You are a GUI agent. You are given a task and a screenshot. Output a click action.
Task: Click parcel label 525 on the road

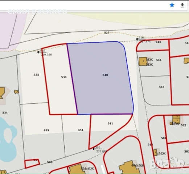[x=107, y=33]
